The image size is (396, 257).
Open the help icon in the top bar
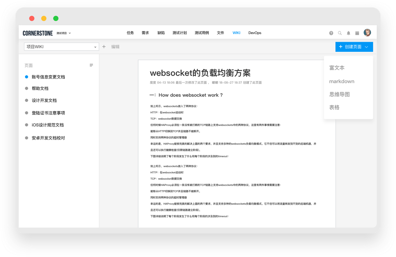pos(331,33)
